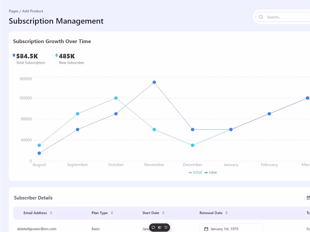Open the Pages breadcrumb link

coord(14,11)
